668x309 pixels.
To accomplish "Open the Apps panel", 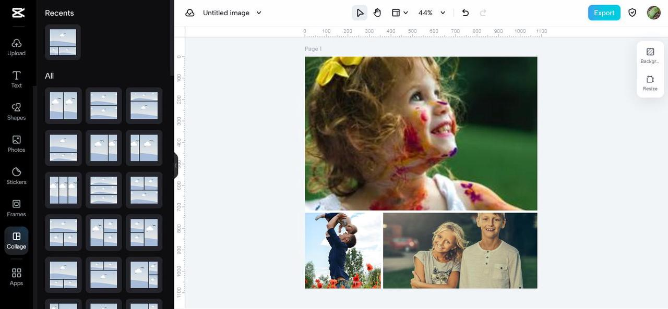I will click(16, 277).
